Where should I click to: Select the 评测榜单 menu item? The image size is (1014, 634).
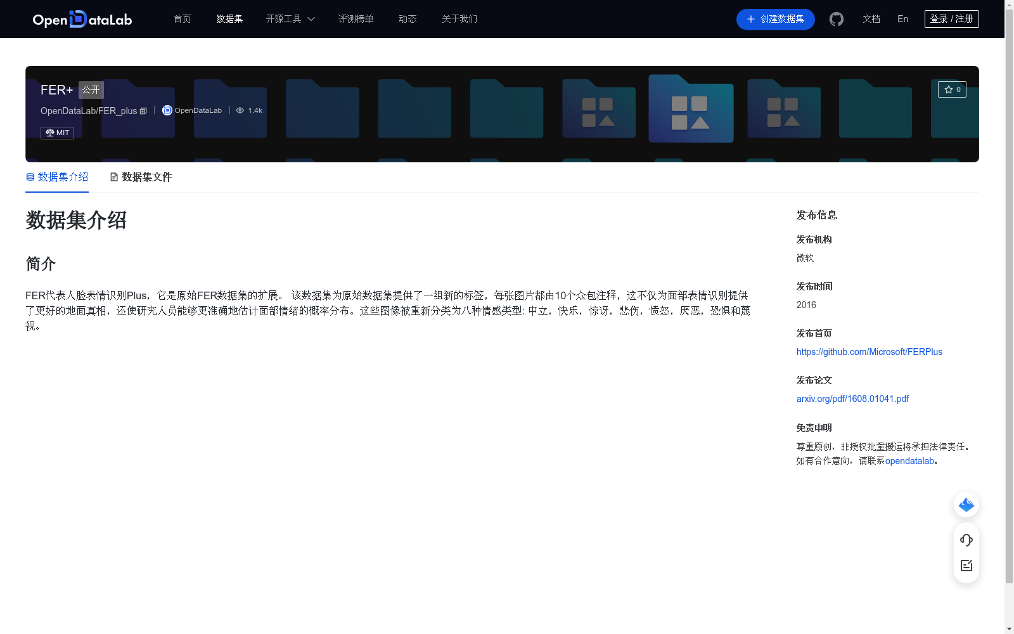click(x=356, y=19)
